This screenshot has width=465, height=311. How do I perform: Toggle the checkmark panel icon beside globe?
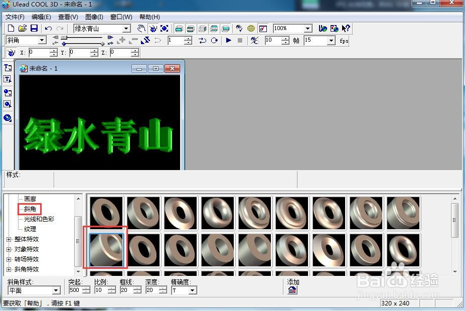[x=263, y=29]
